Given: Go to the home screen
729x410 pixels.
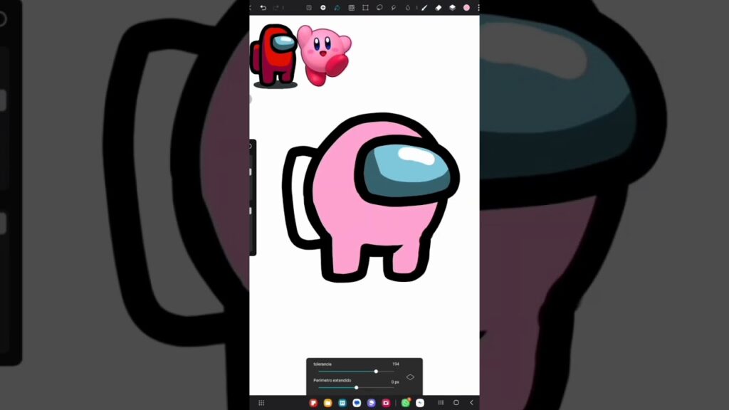Looking at the screenshot, I should coord(456,403).
